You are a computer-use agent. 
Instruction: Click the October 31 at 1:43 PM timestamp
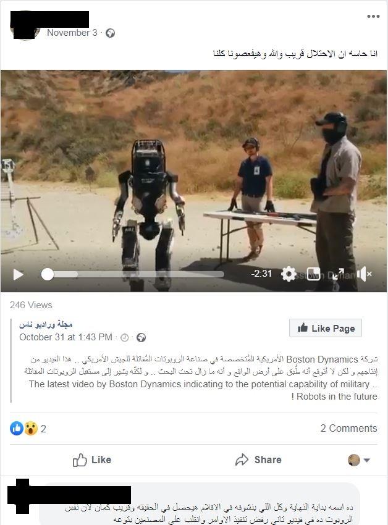(x=65, y=337)
